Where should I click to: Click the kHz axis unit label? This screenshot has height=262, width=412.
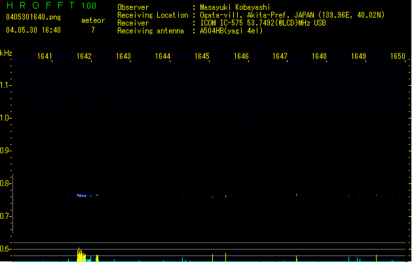pyautogui.click(x=6, y=53)
